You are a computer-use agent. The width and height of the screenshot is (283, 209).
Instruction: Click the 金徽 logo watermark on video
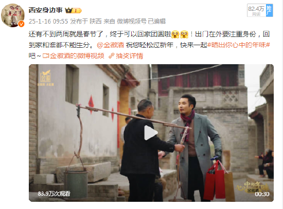click(45, 78)
